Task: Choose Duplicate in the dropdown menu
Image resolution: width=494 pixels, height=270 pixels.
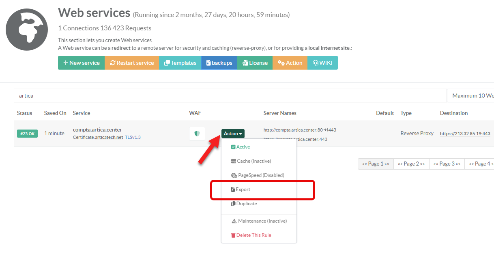Action: 244,204
